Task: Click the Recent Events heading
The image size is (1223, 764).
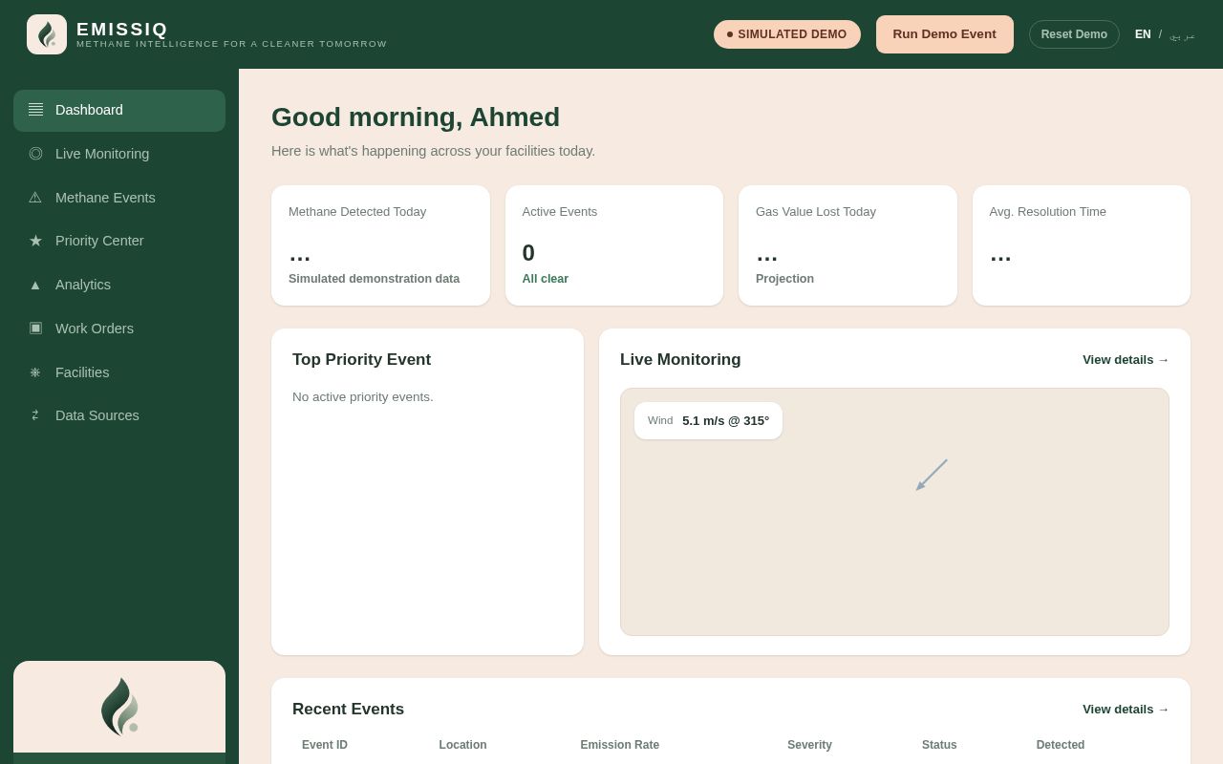Action: tap(348, 710)
